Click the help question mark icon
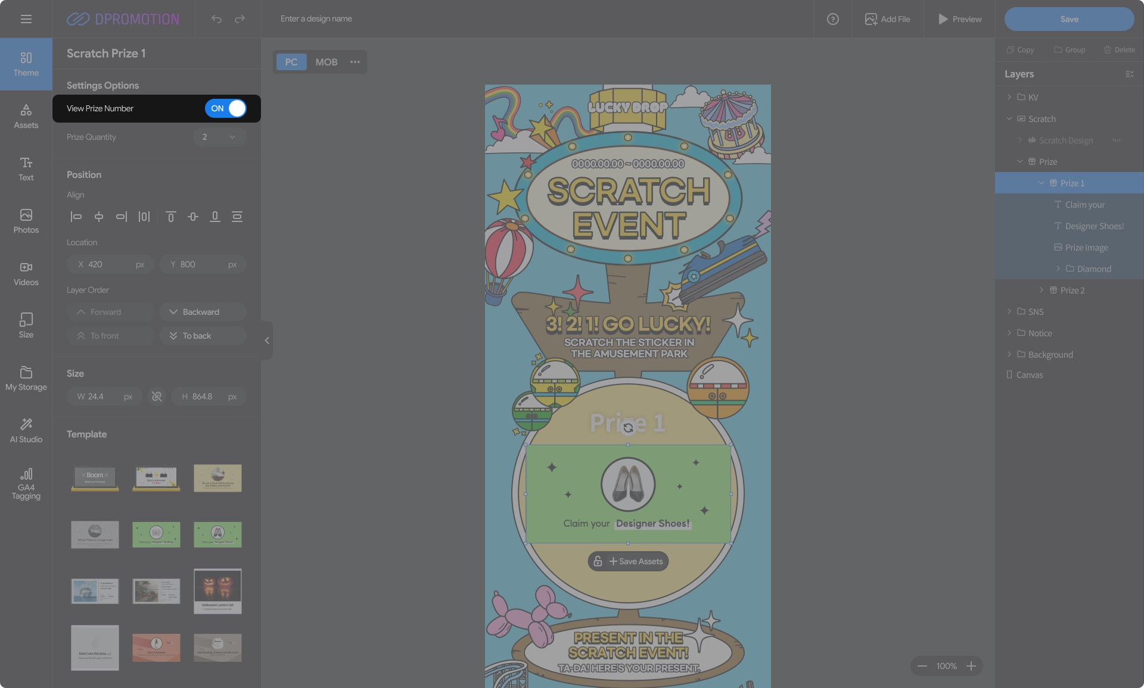The width and height of the screenshot is (1144, 688). click(832, 19)
